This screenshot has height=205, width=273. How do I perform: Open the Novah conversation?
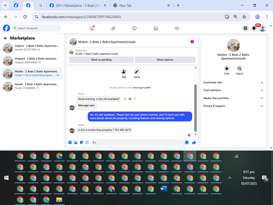point(32,86)
